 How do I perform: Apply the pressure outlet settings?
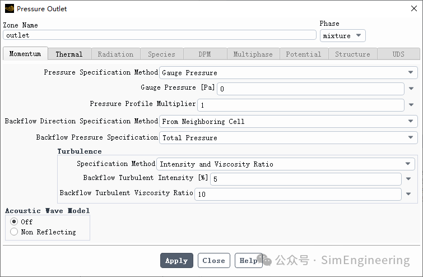tap(176, 261)
